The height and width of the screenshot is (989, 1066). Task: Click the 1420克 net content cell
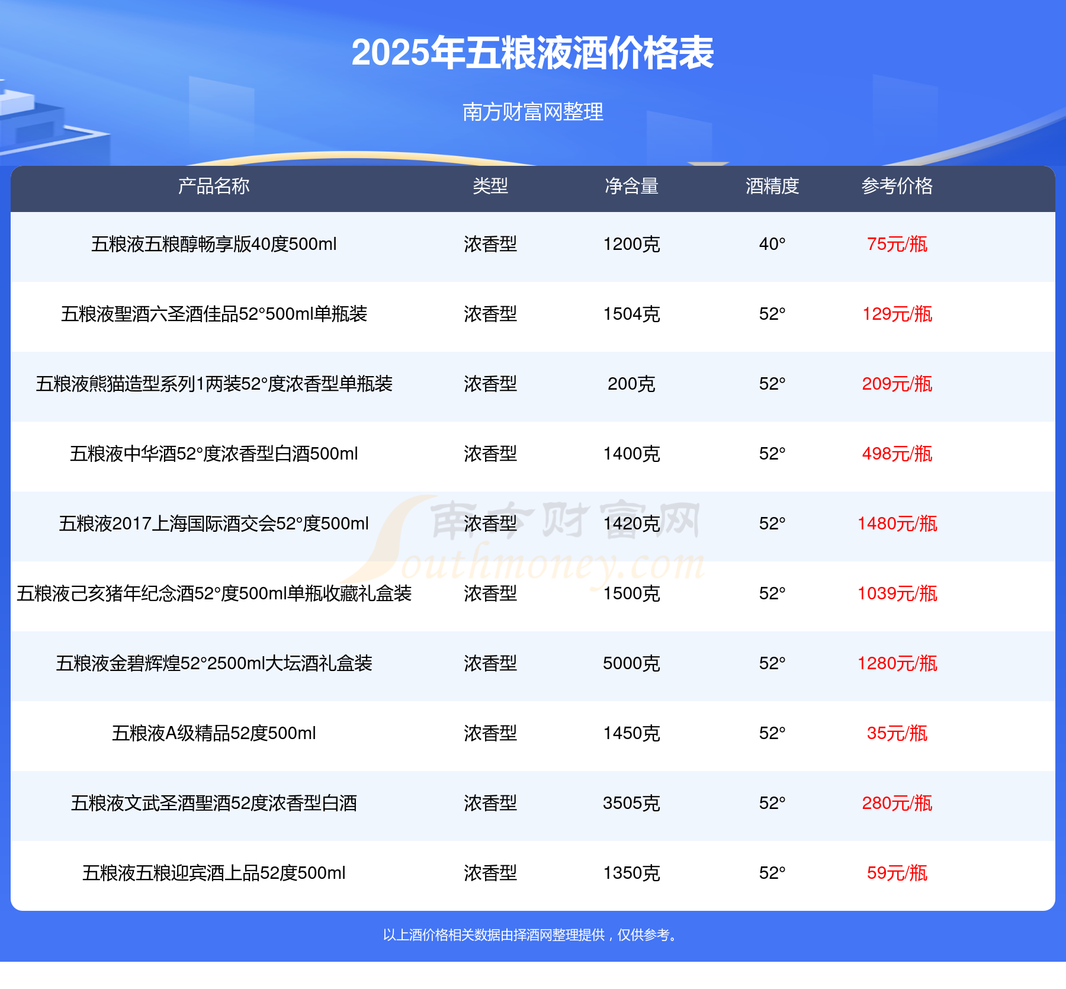631,524
